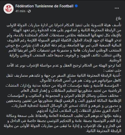Click the bullet starting "- المؤسسة الأمنية"
The width and height of the screenshot is (125, 135).
coord(64,86)
